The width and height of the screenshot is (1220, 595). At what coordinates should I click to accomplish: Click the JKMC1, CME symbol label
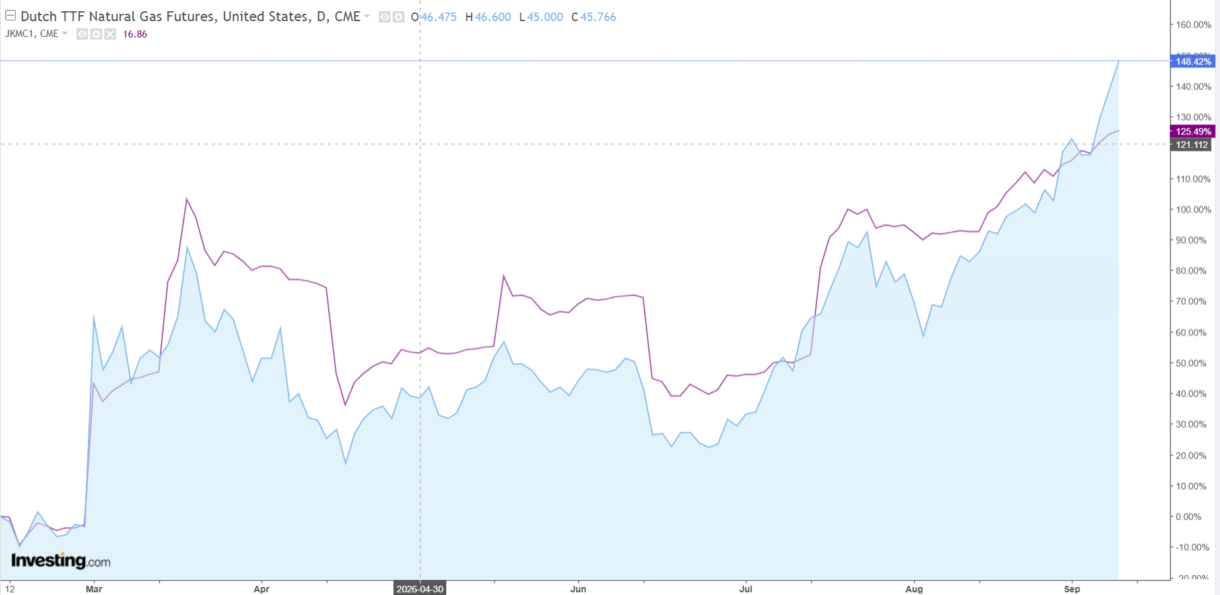(x=32, y=34)
